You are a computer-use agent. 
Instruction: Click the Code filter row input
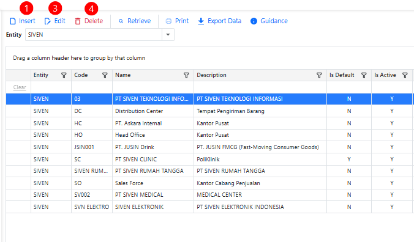[92, 87]
